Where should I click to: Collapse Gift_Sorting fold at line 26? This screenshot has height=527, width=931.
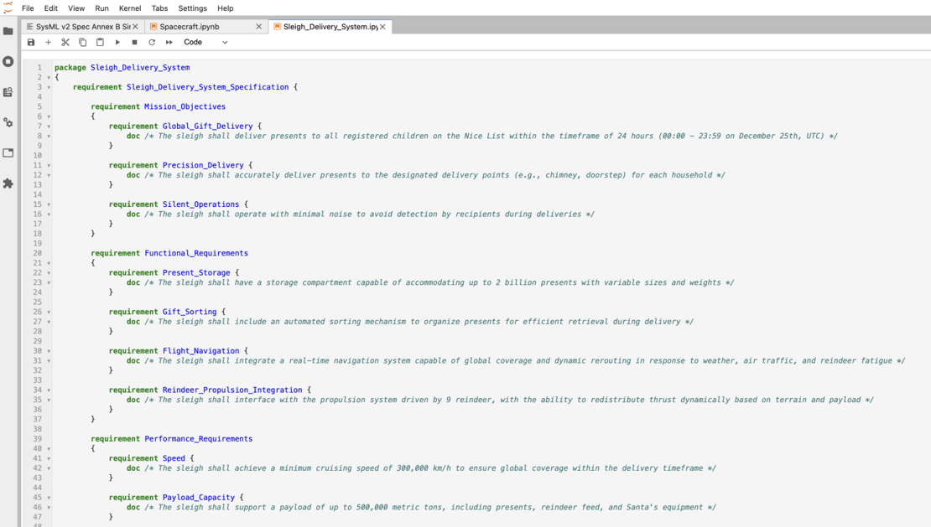pyautogui.click(x=49, y=312)
